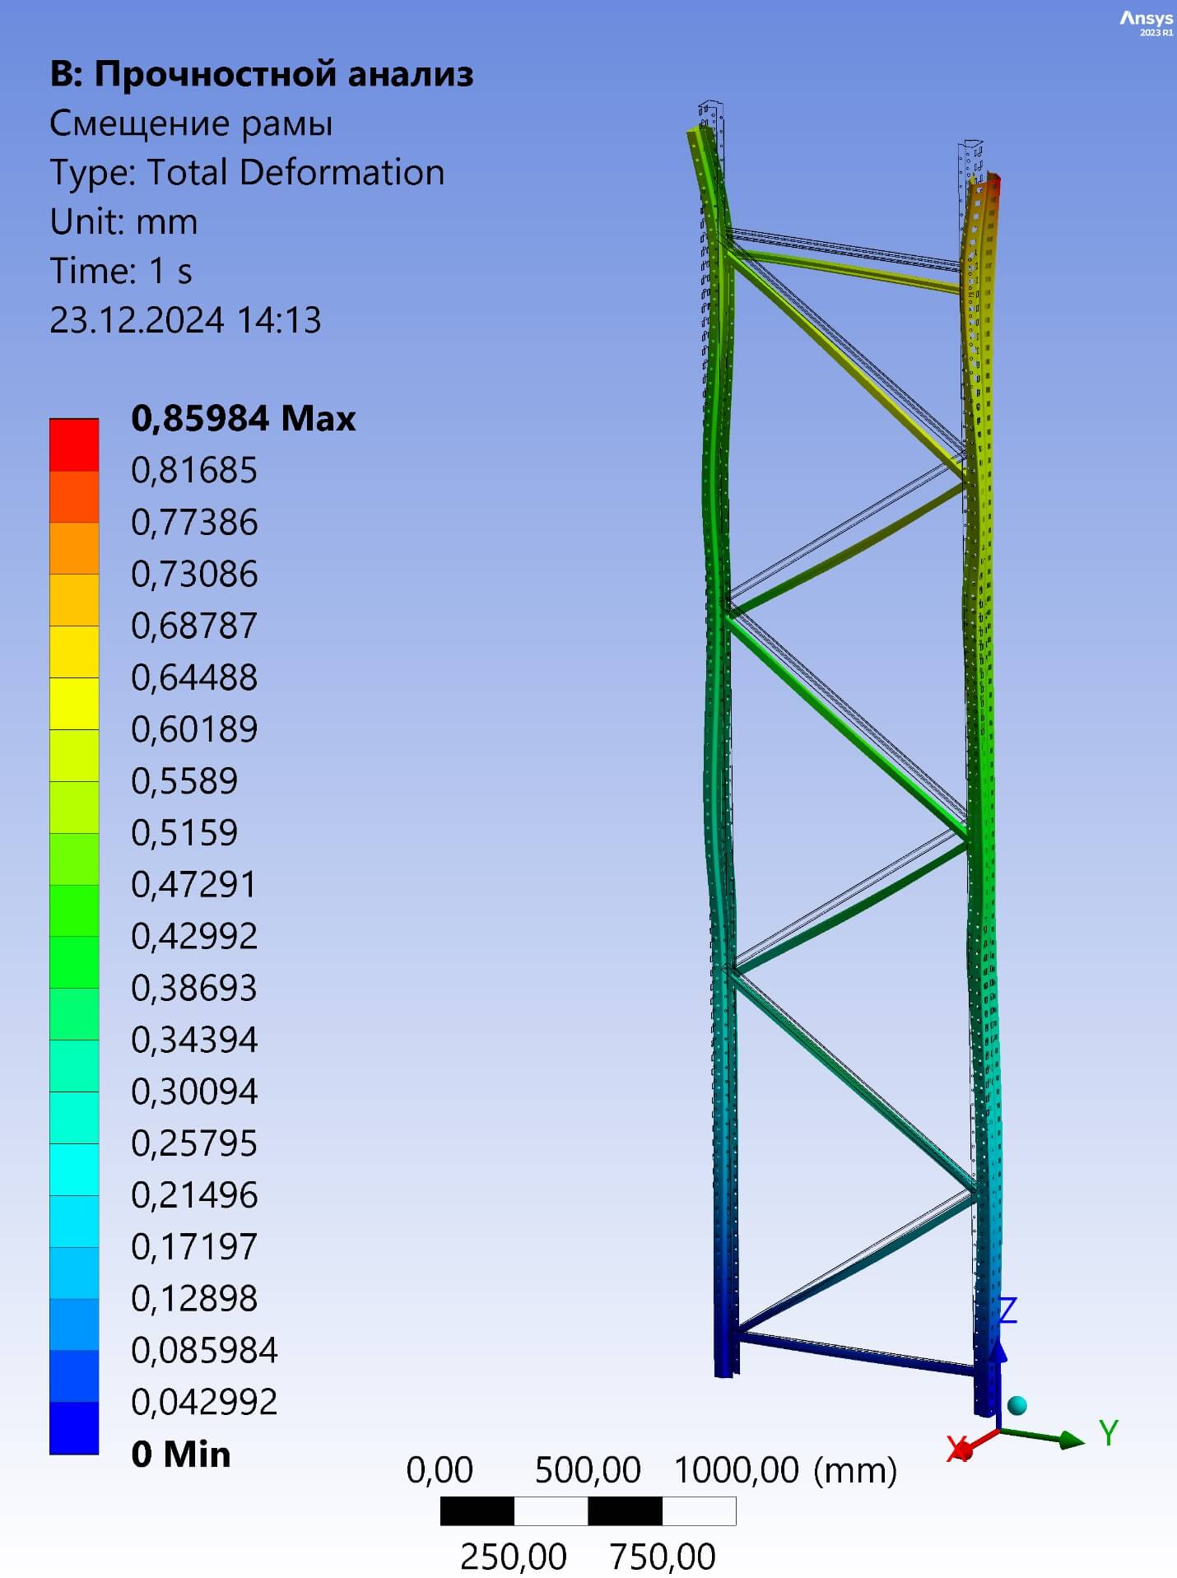
Task: Click the cyan isometric view ball on the triad
Action: (x=1017, y=1404)
